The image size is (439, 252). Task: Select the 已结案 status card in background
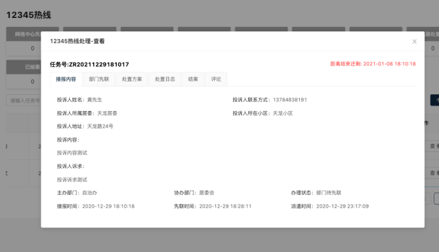coord(24,74)
